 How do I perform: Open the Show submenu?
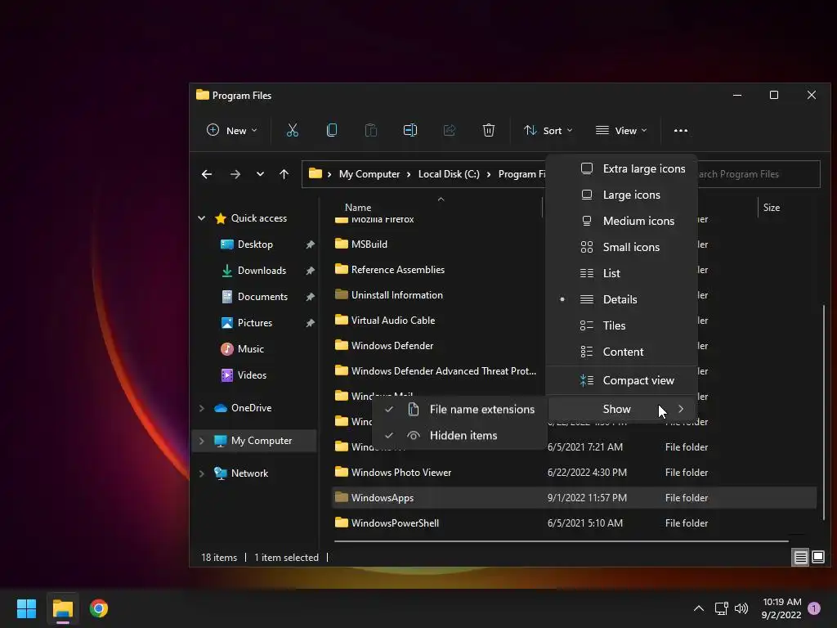click(622, 410)
